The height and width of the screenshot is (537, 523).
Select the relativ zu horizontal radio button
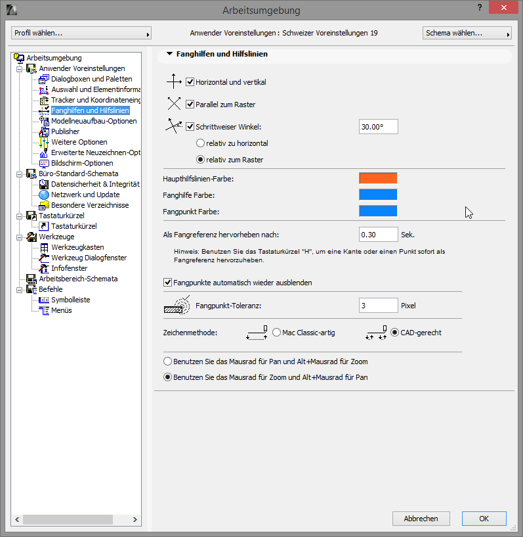[x=200, y=143]
